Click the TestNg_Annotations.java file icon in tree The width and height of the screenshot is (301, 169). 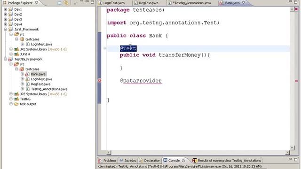click(x=27, y=89)
